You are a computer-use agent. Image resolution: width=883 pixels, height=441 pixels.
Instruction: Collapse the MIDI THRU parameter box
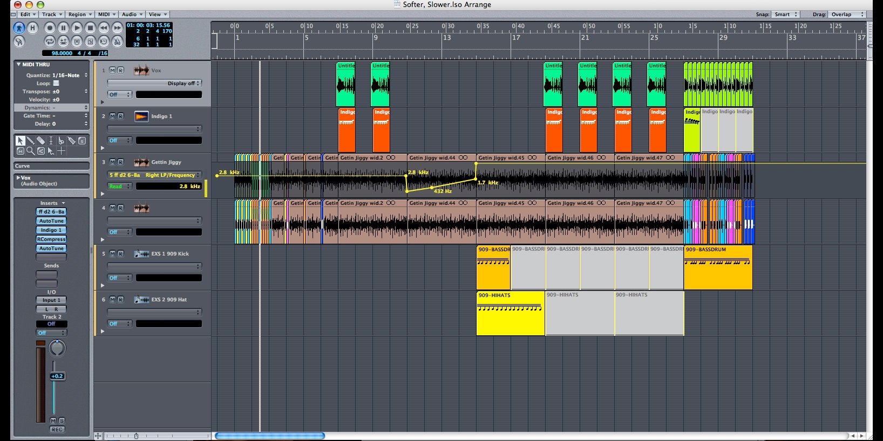tap(18, 64)
